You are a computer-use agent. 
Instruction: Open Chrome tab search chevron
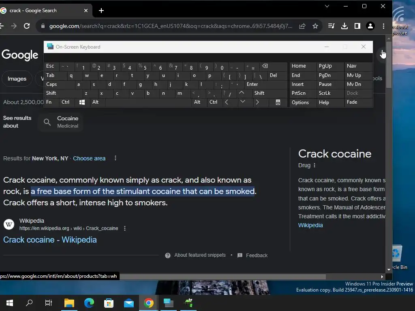point(327,6)
